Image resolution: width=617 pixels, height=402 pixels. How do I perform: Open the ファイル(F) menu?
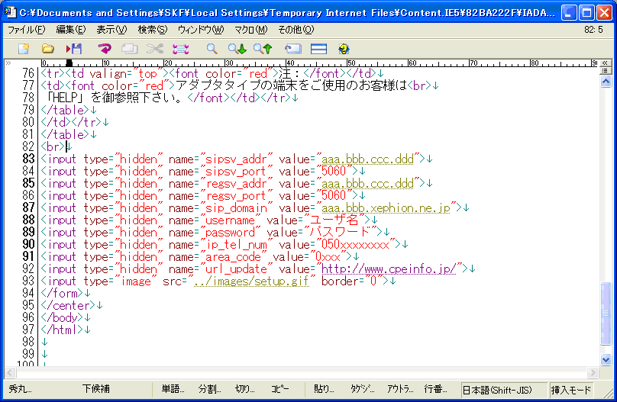click(x=27, y=30)
